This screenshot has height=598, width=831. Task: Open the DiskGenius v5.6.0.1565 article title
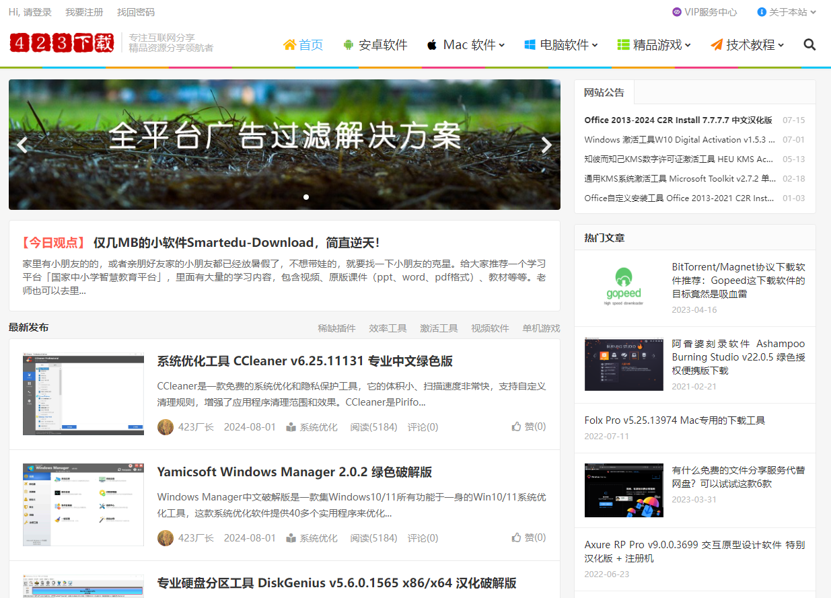pyautogui.click(x=336, y=583)
